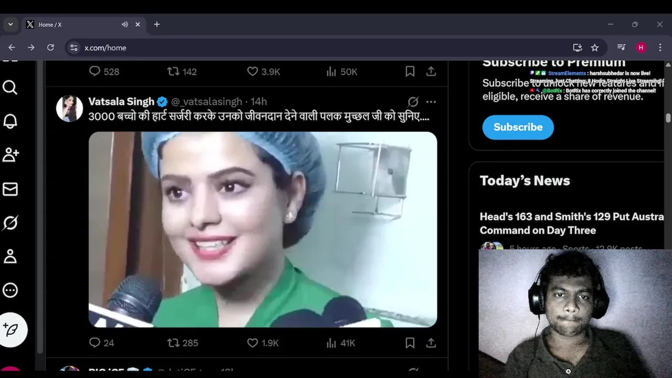Viewport: 672px width, 378px height.
Task: Bookmark the Vatsala Singh post
Action: (x=410, y=343)
